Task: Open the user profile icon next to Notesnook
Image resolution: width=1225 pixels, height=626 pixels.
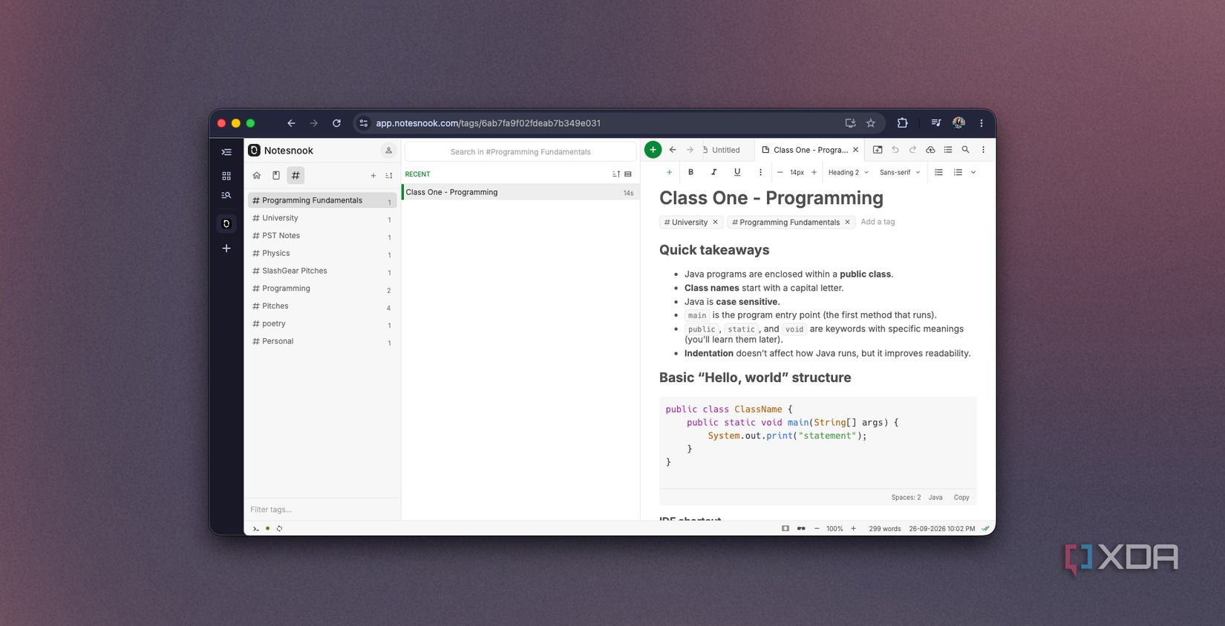Action: coord(388,151)
